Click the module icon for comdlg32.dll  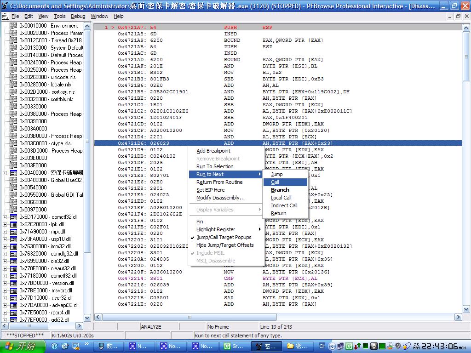(13, 254)
